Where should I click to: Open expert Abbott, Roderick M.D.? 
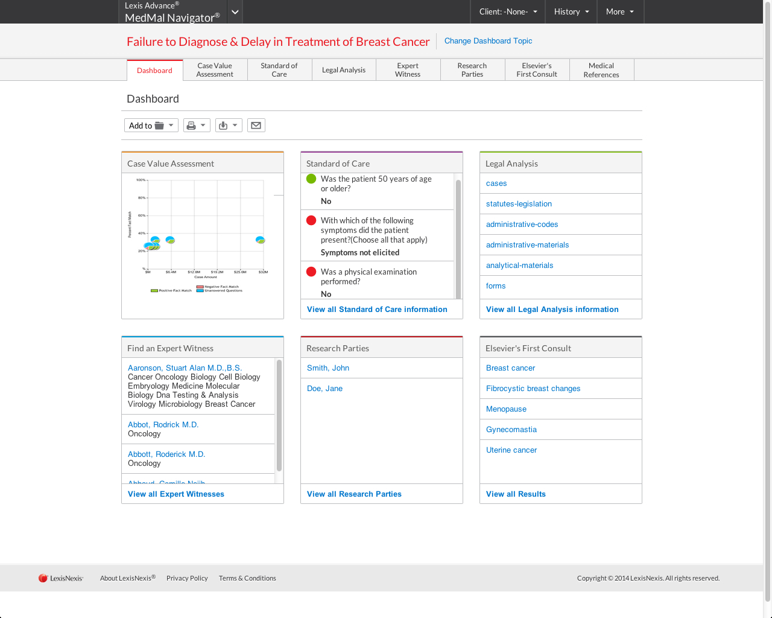click(x=166, y=454)
